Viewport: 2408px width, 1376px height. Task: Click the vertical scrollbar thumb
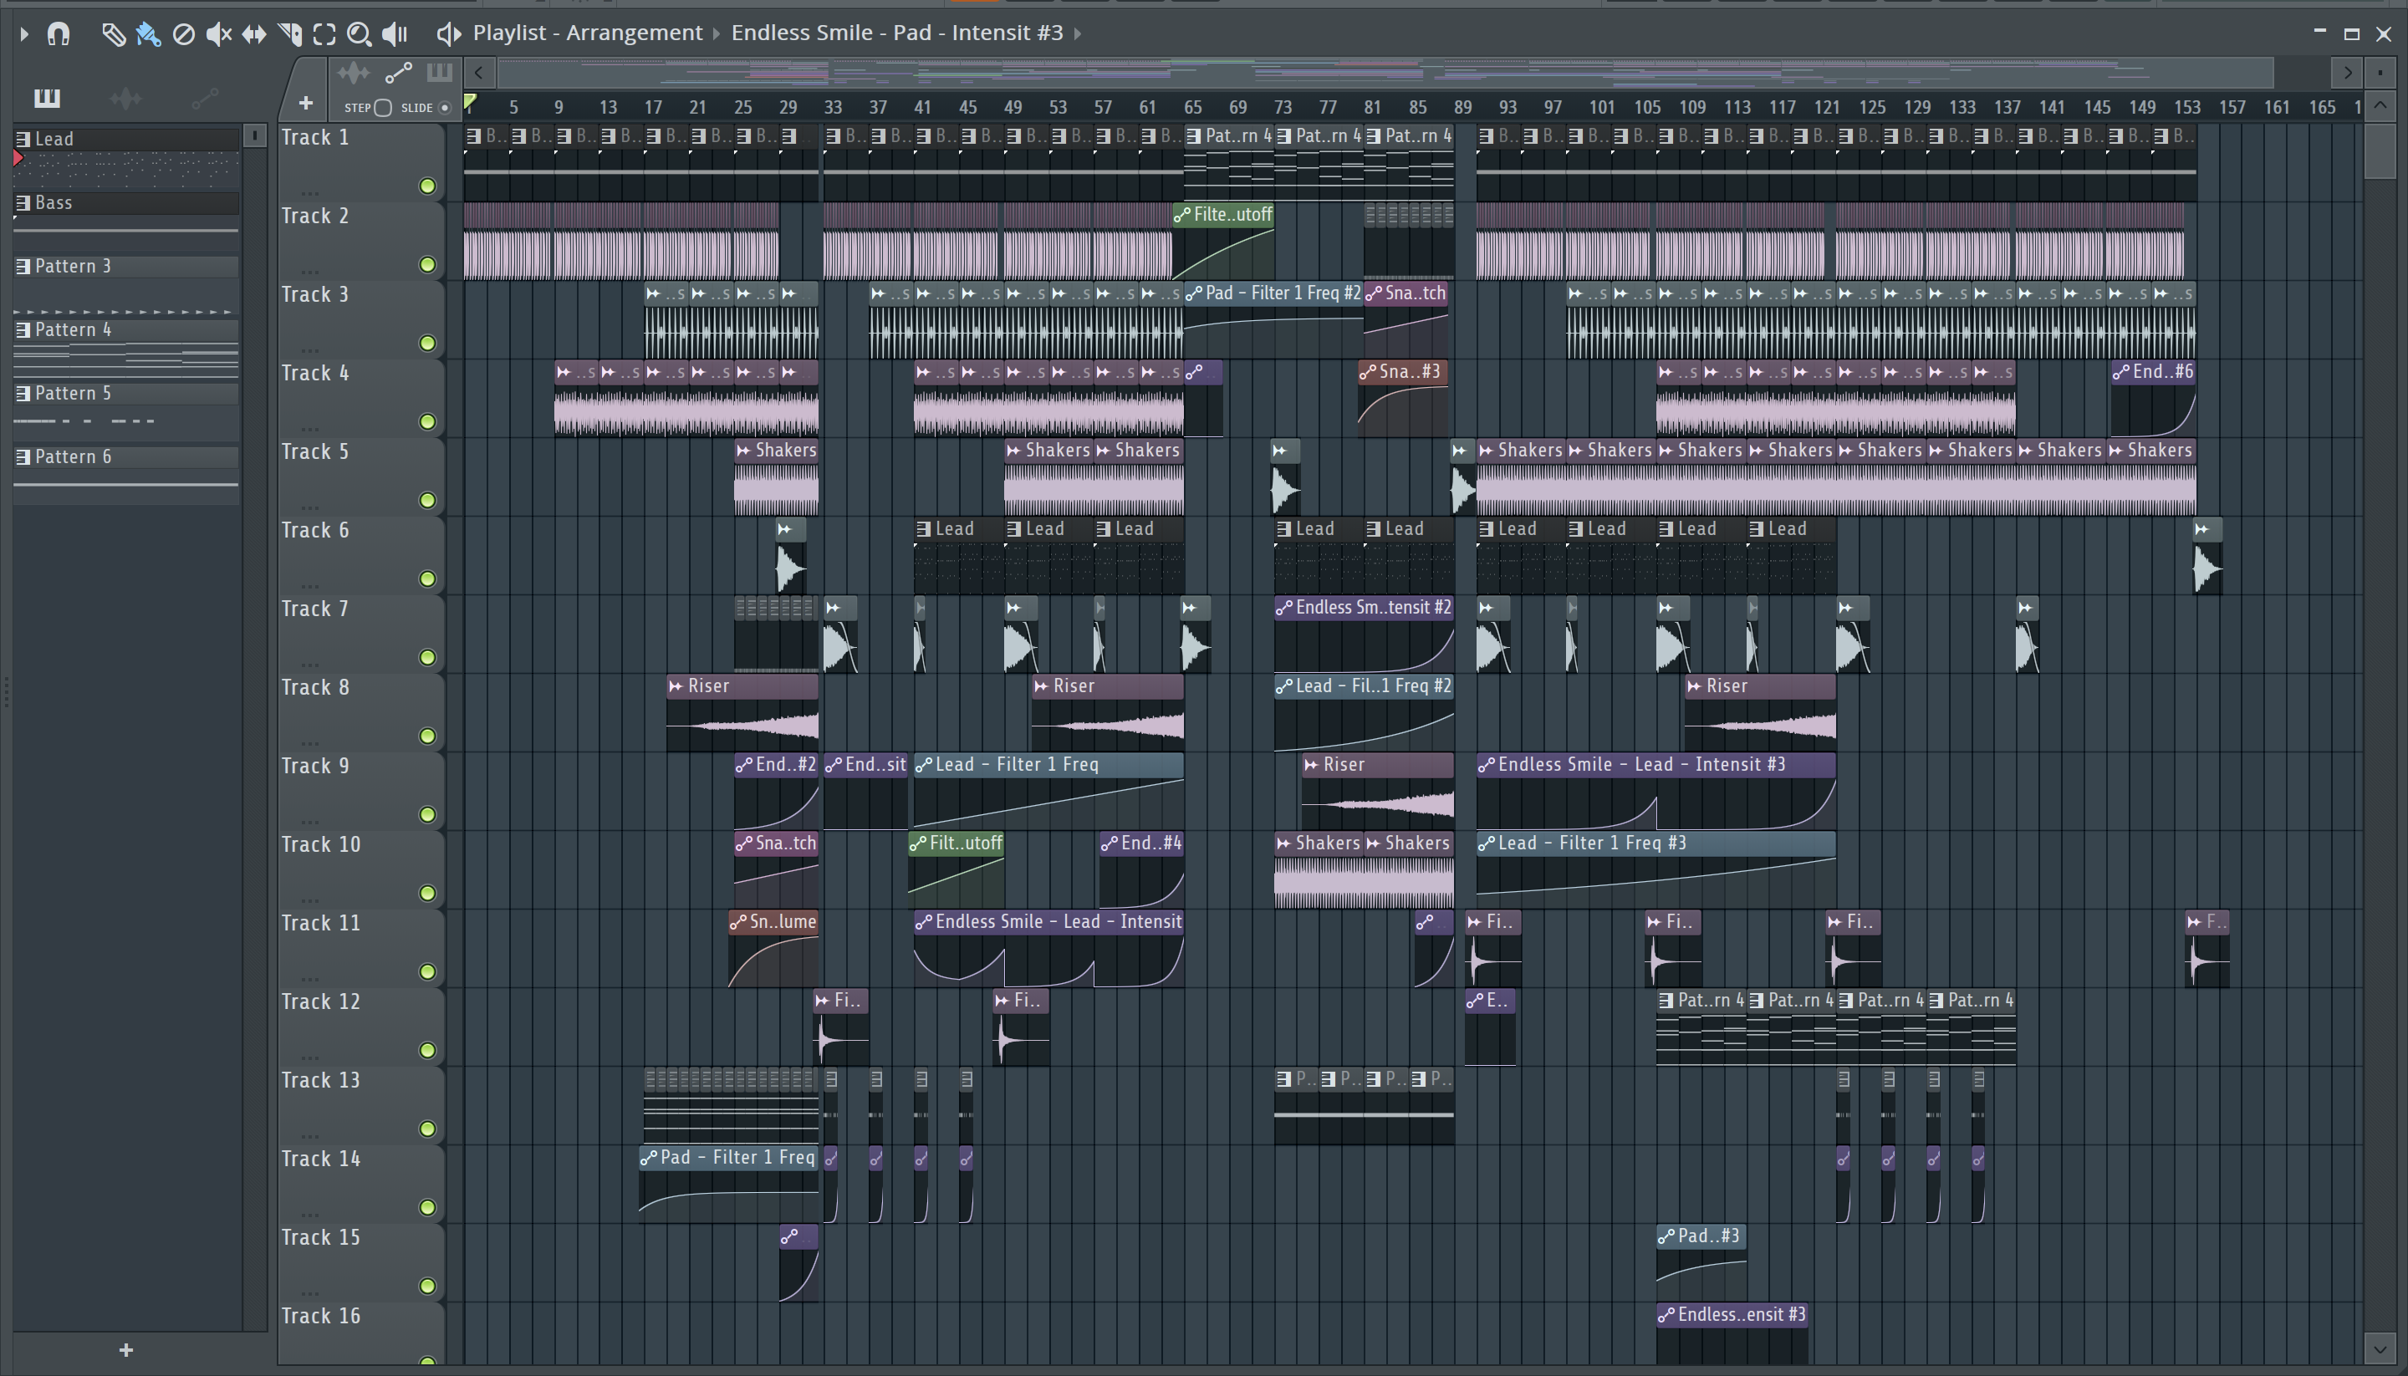[2380, 151]
